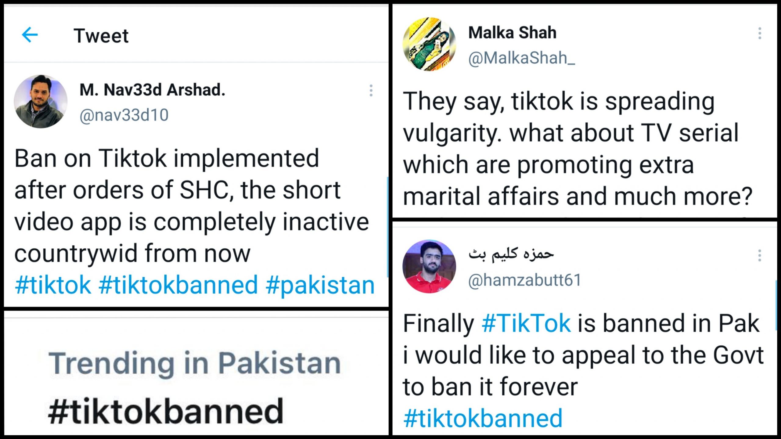The image size is (781, 439).
Task: Click the Tweet header title
Action: [x=101, y=36]
